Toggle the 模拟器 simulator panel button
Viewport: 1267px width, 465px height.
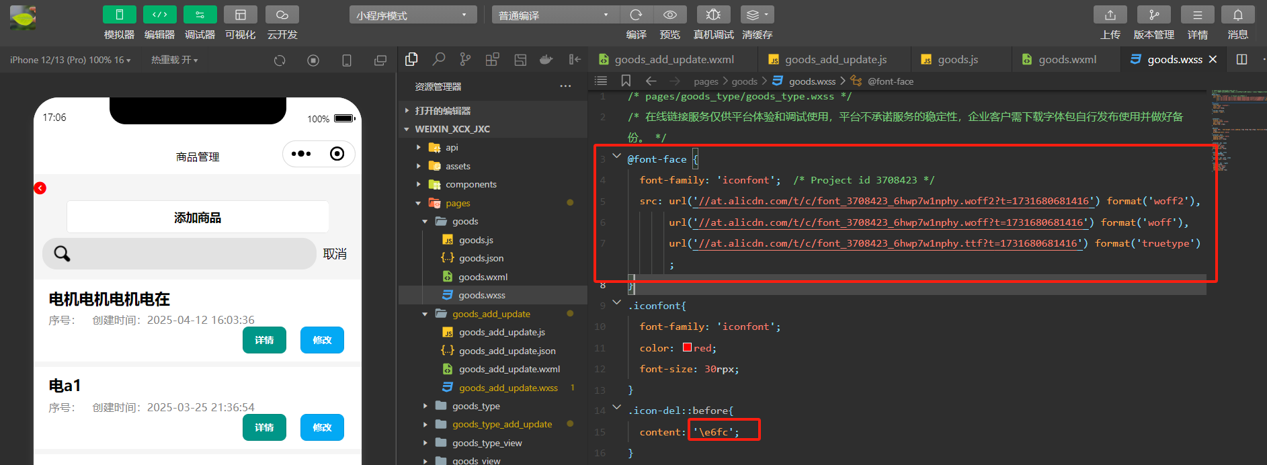(119, 15)
